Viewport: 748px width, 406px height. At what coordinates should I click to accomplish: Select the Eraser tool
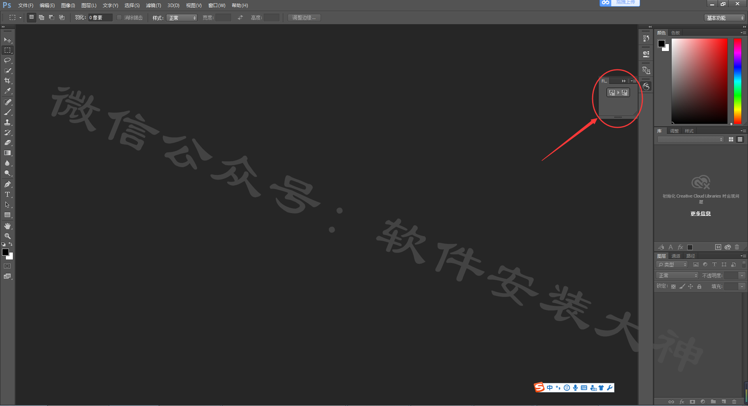click(x=7, y=143)
